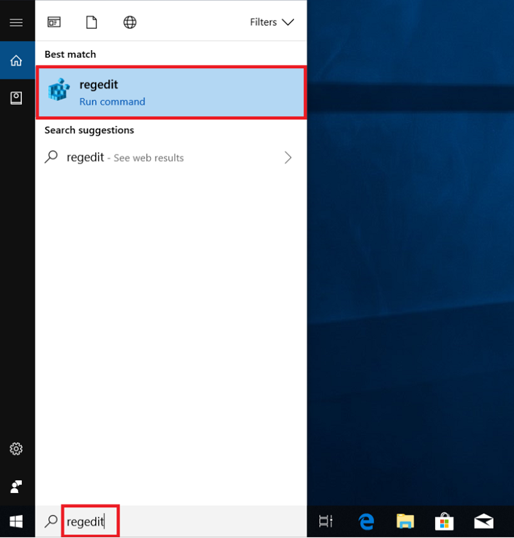
Task: Open File Explorer from the taskbar
Action: [x=405, y=521]
